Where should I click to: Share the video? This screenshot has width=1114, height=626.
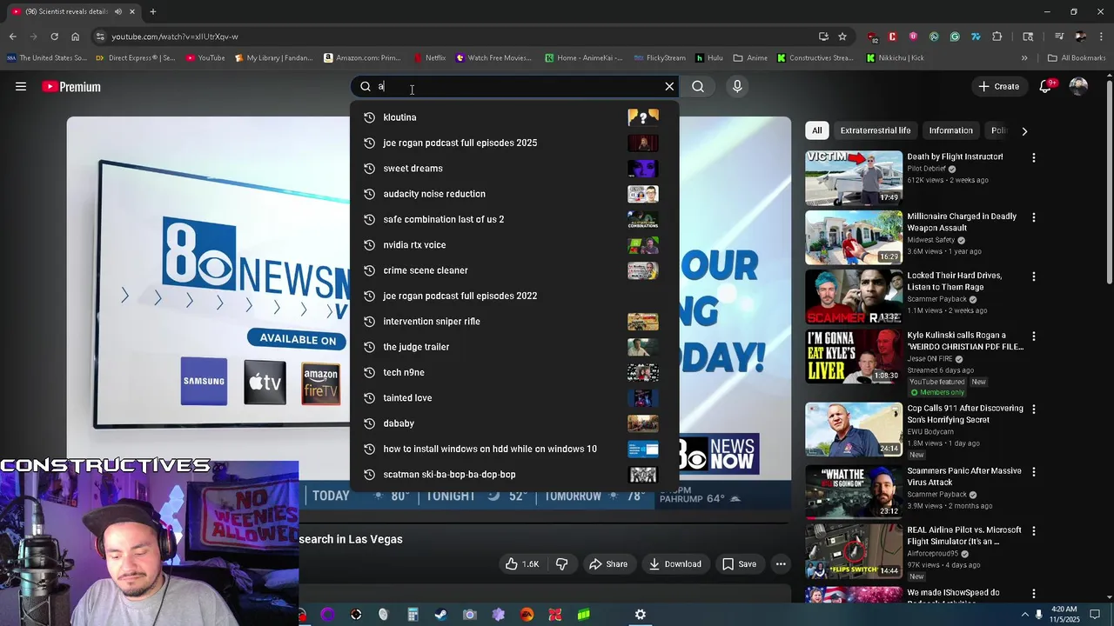click(x=607, y=564)
